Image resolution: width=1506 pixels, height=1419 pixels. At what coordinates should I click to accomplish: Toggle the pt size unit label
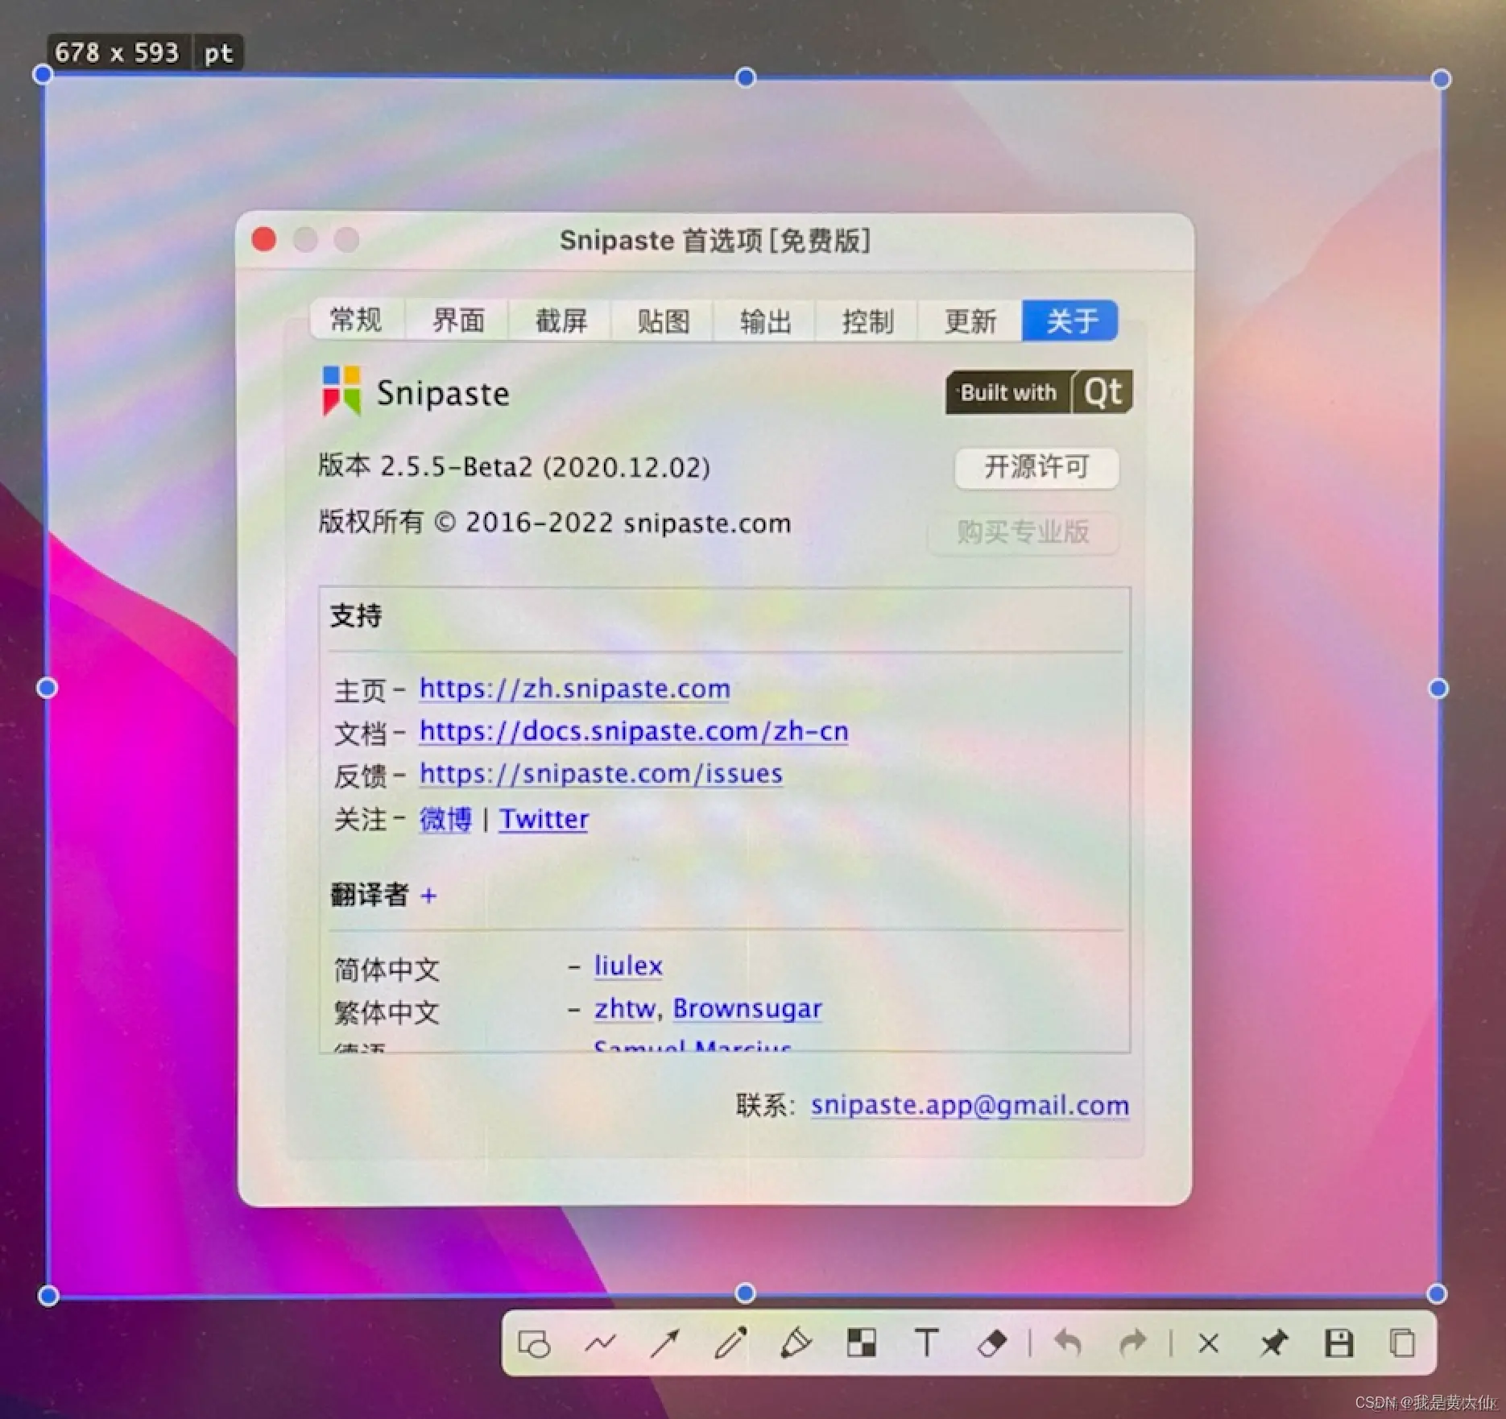(217, 53)
